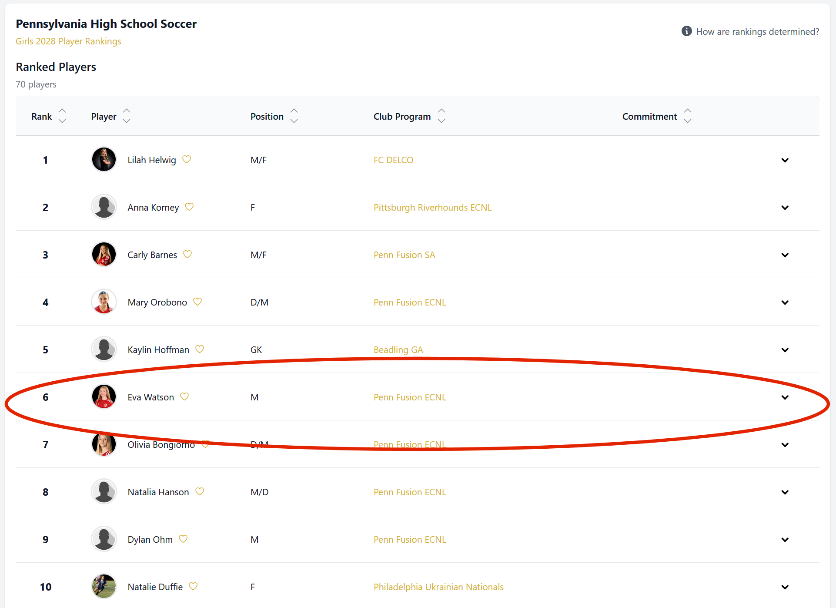This screenshot has width=836, height=608.
Task: Click the info icon beside rankings question
Action: coord(686,31)
